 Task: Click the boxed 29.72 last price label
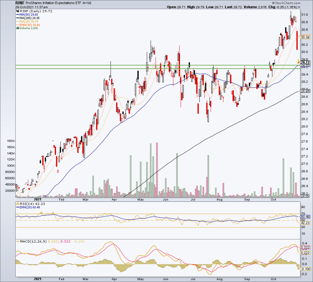(305, 62)
